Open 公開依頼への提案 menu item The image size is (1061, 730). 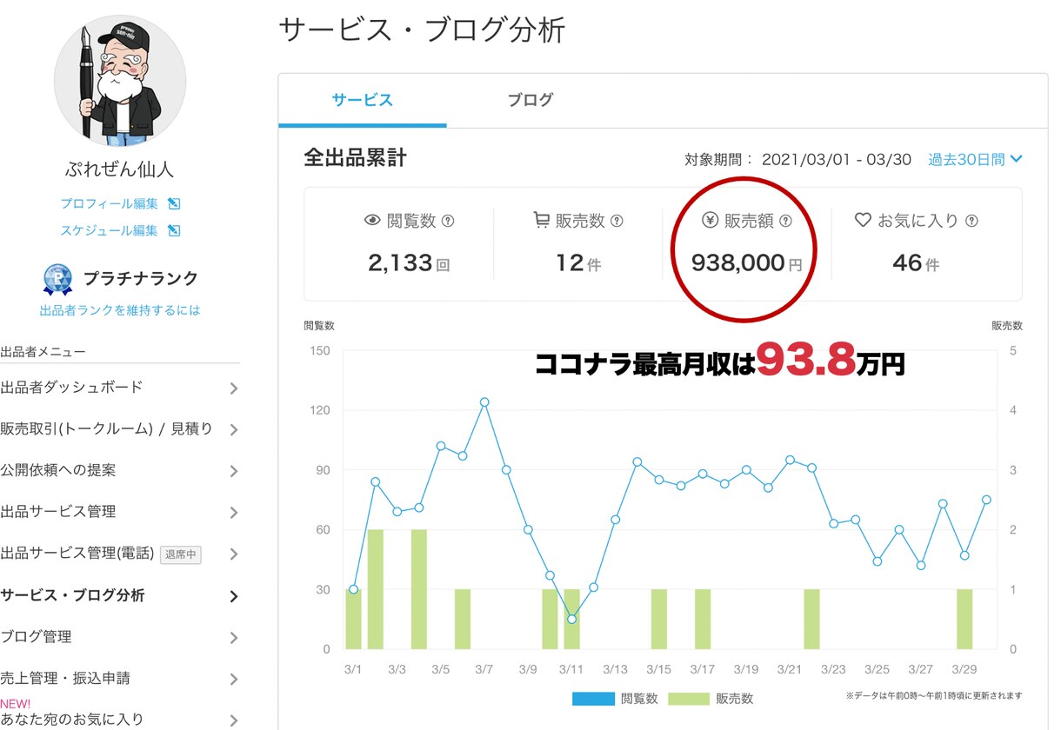58,470
